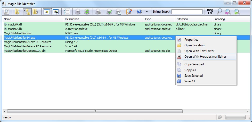Screen dimensions: 252x122
Task: Select the PE Resource Dialog * 7 row
Action: click(89, 42)
